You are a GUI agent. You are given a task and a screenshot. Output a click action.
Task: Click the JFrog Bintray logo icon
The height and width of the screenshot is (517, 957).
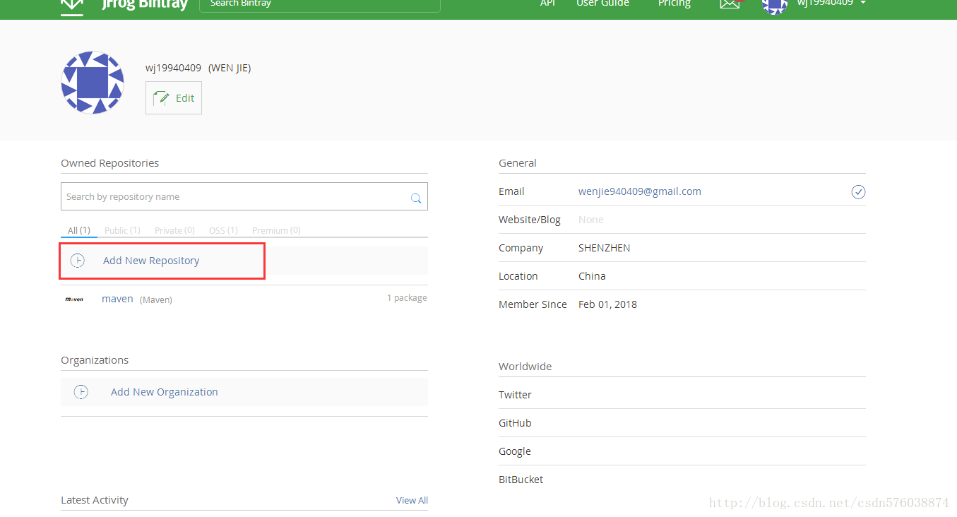(x=71, y=6)
